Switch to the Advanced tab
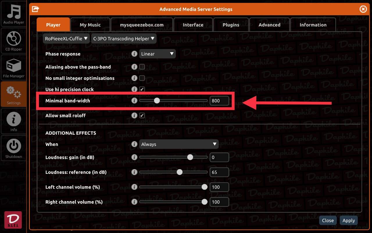This screenshot has height=233, width=372. (269, 25)
